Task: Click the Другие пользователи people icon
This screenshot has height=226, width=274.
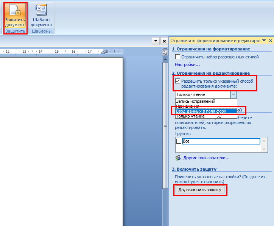Action: pos(178,158)
